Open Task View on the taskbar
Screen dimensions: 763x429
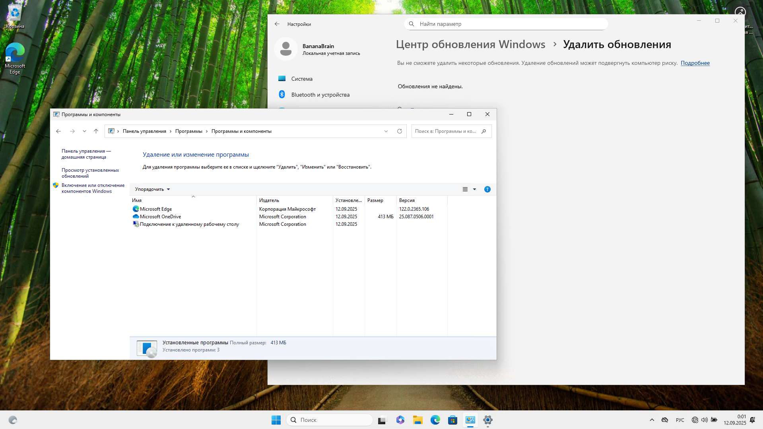pos(382,420)
